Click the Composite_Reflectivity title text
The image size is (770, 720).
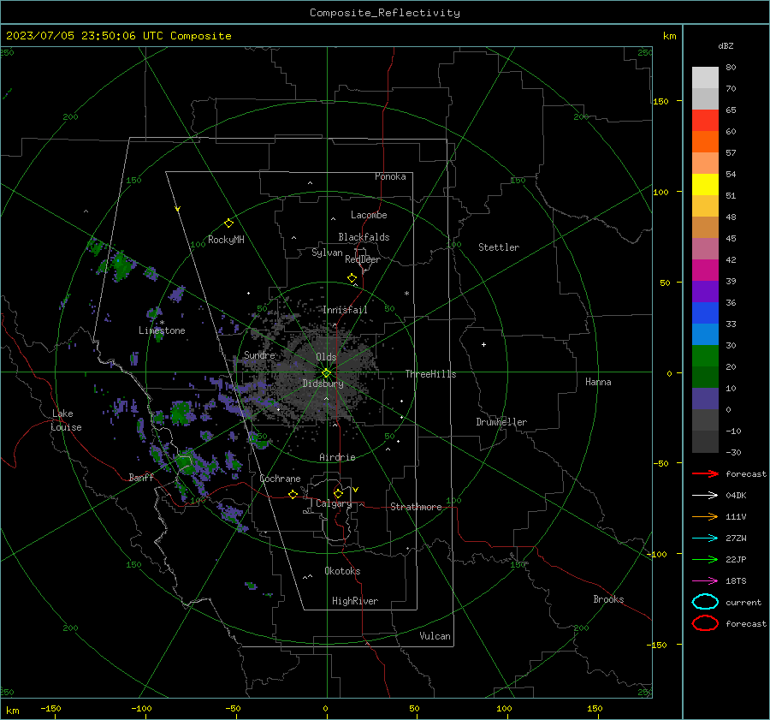[384, 13]
